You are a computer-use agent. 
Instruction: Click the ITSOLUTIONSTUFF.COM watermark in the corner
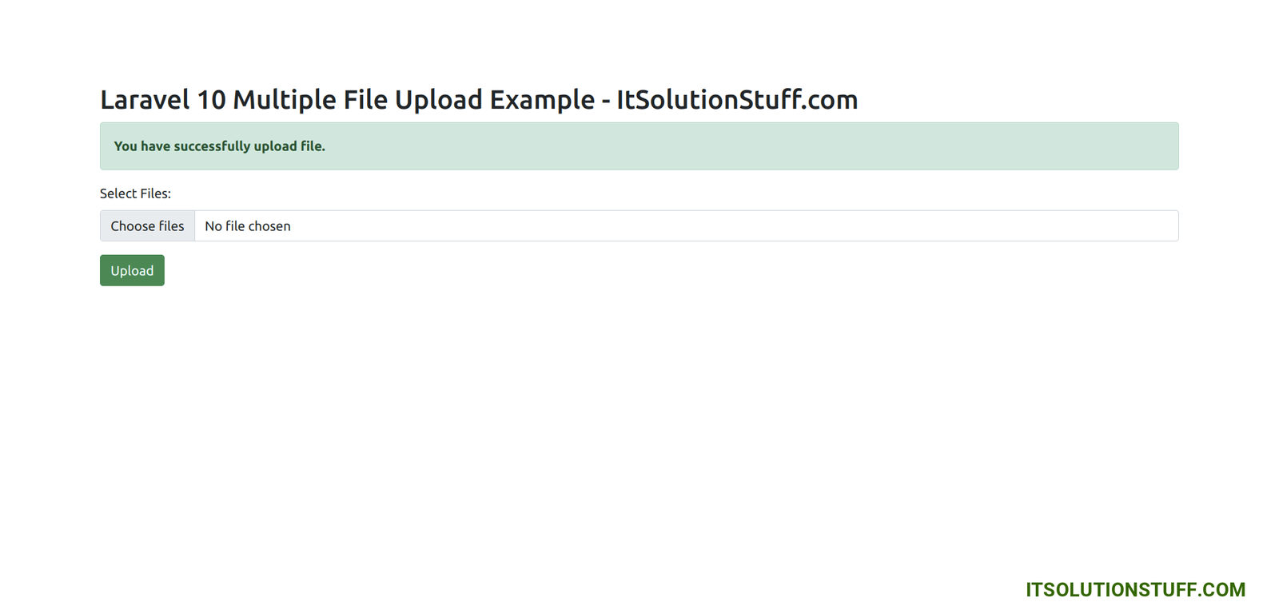[x=1135, y=590]
